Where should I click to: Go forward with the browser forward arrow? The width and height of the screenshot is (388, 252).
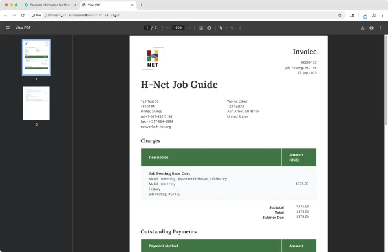14,16
